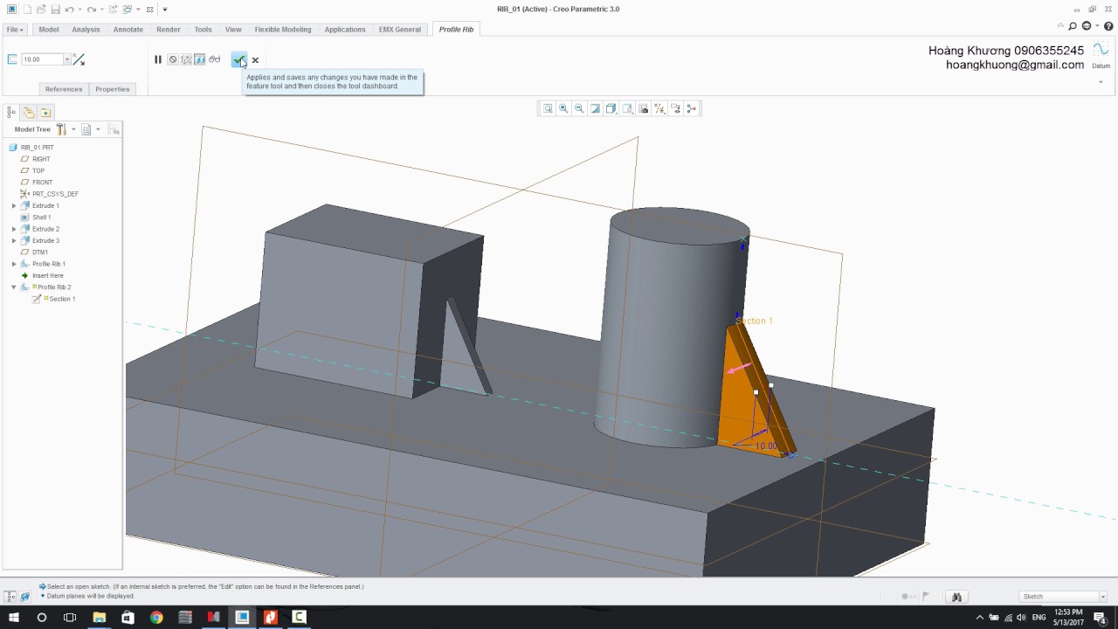The image size is (1118, 629).
Task: Click the Model Tree search filter icon
Action: [x=114, y=129]
